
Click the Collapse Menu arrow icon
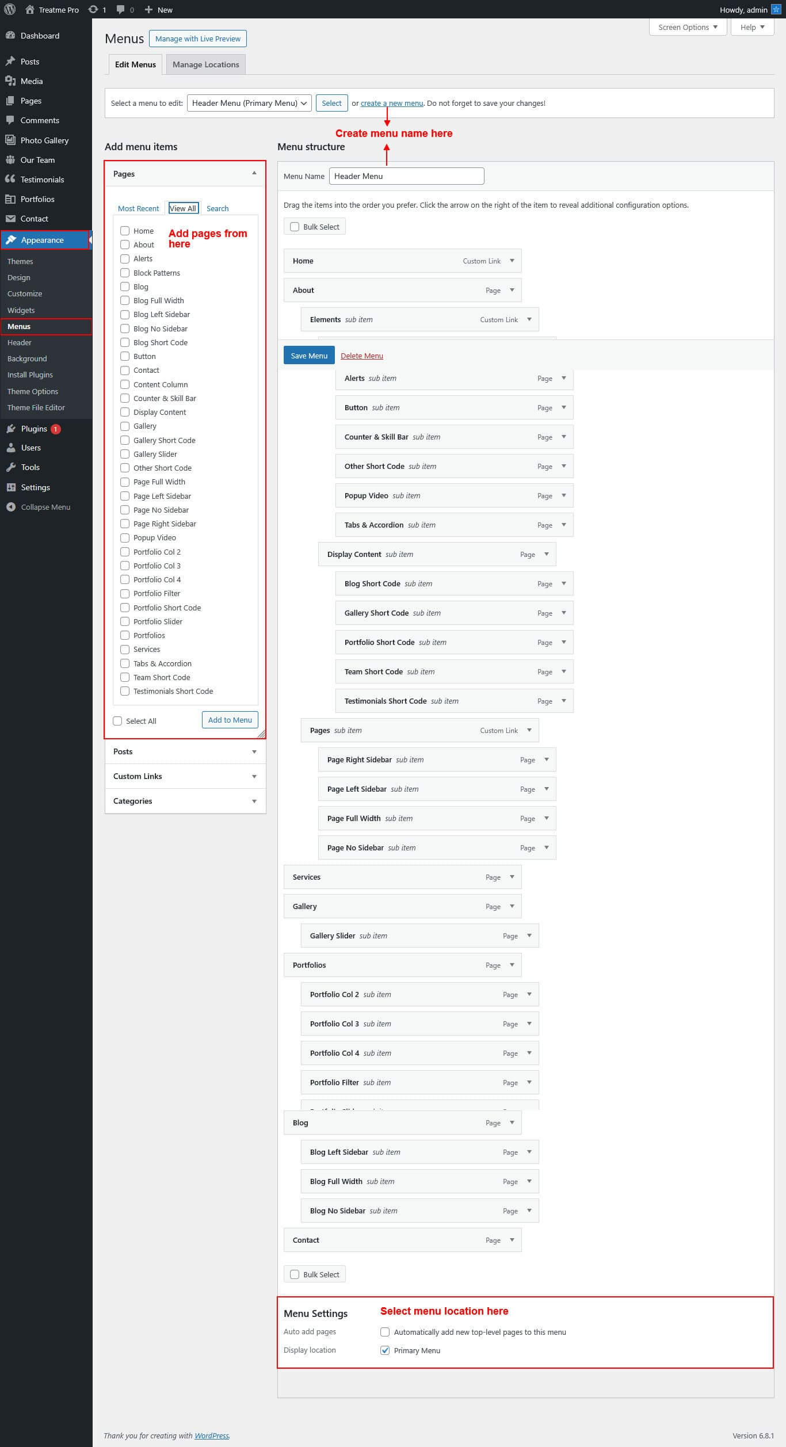pos(10,507)
